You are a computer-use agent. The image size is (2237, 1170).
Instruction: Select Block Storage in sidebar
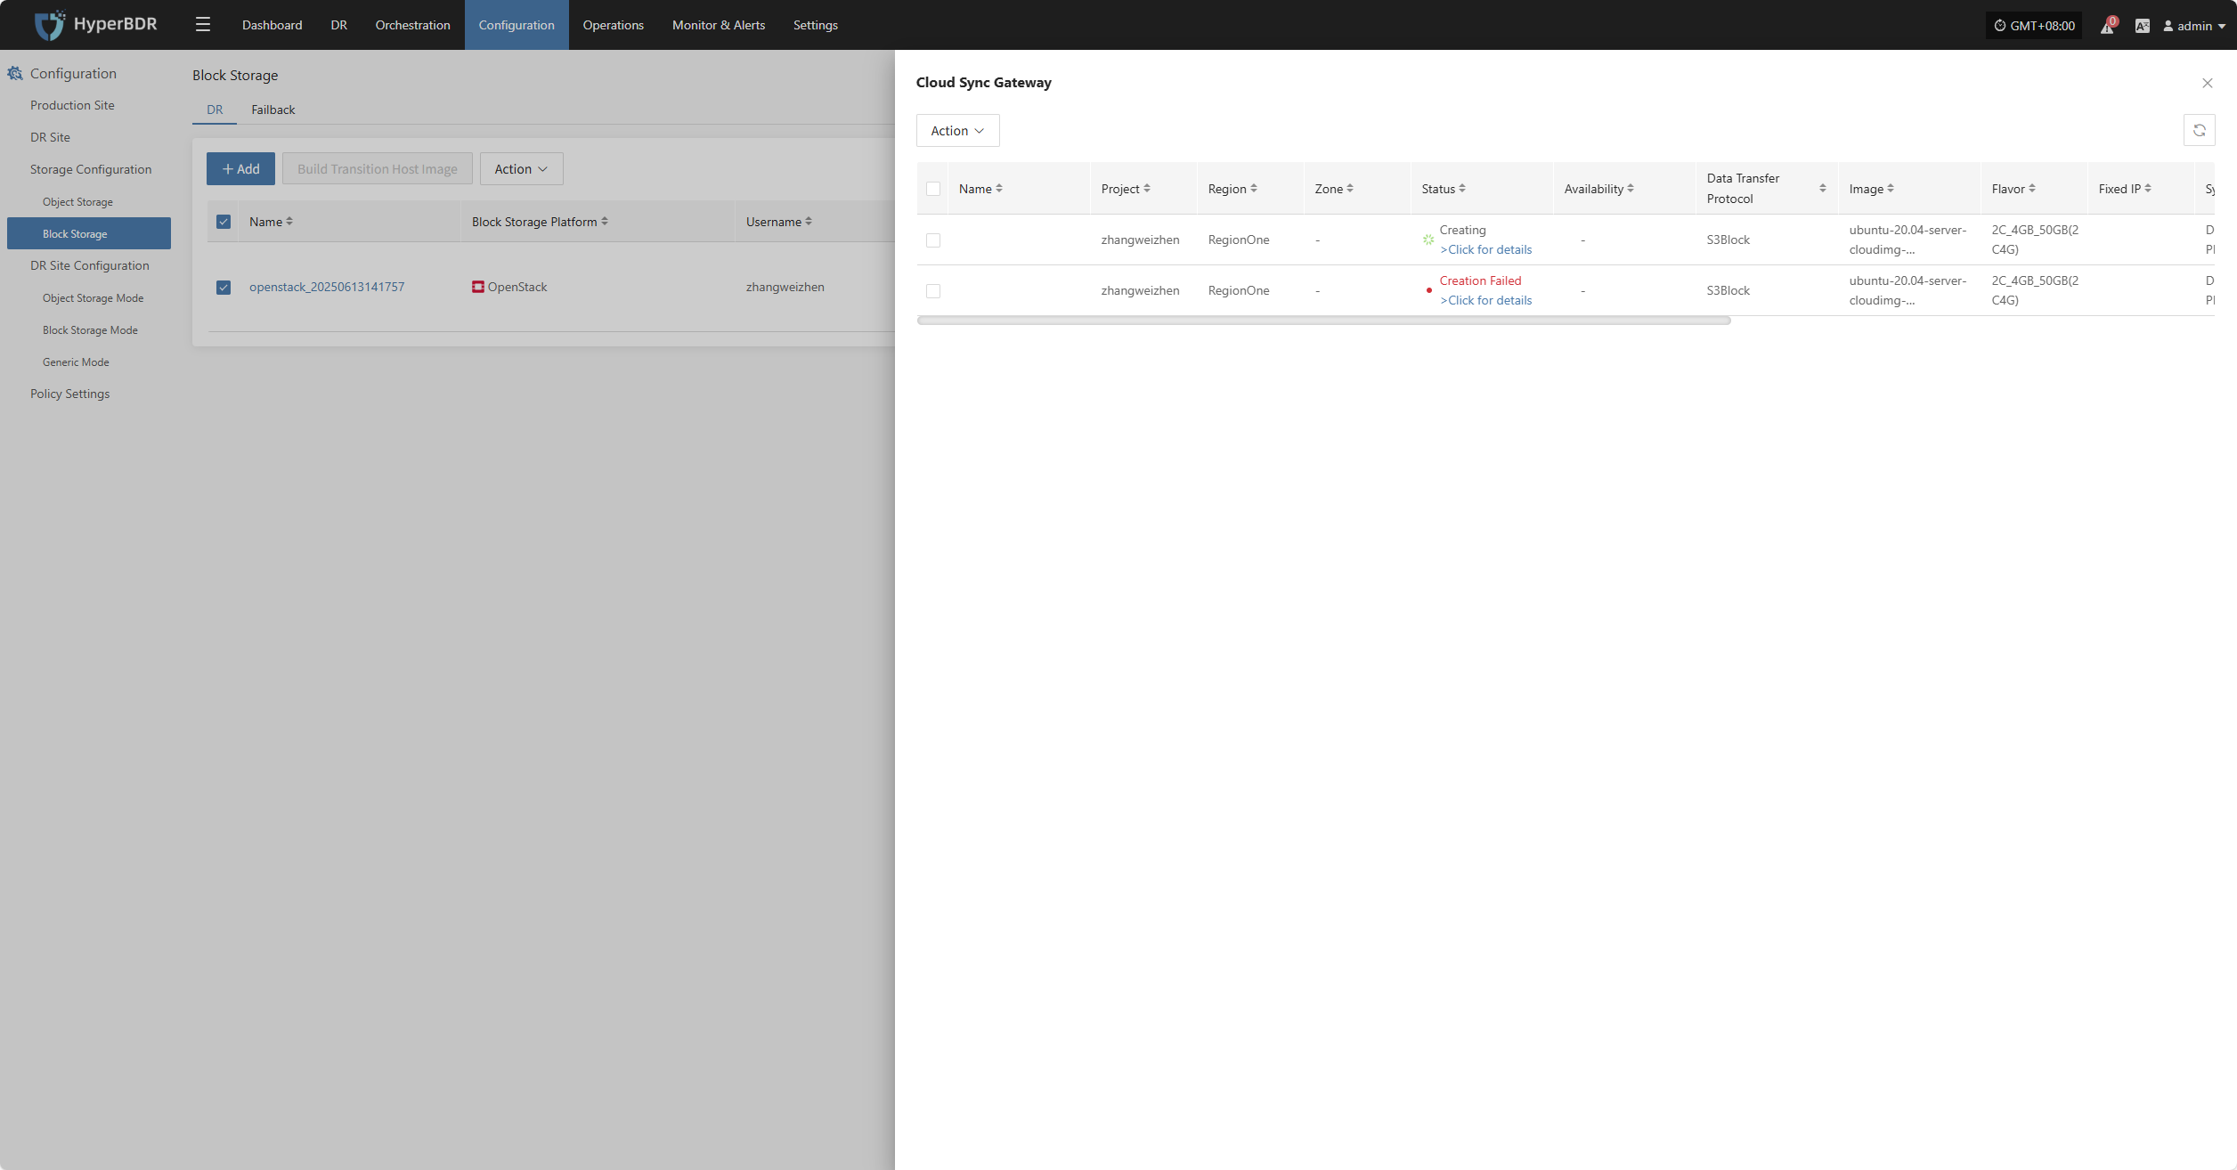(89, 233)
